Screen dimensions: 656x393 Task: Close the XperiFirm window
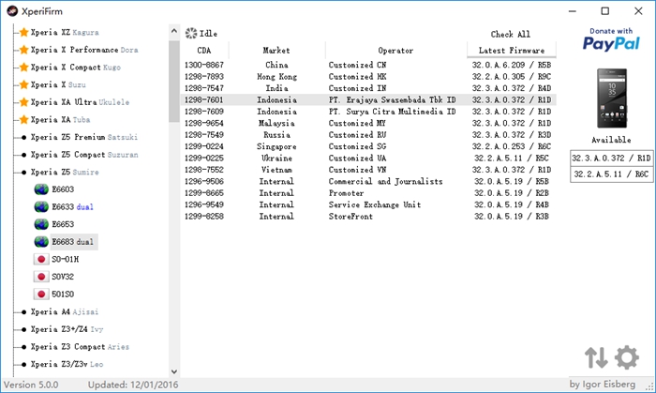(638, 11)
